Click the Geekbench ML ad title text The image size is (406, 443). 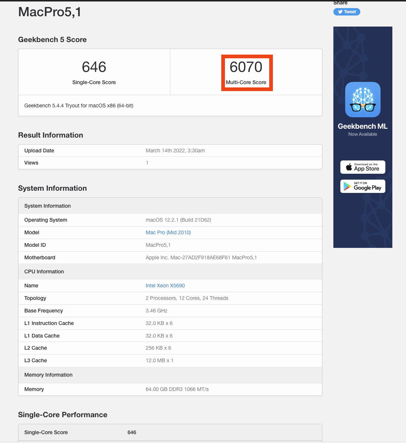(362, 126)
